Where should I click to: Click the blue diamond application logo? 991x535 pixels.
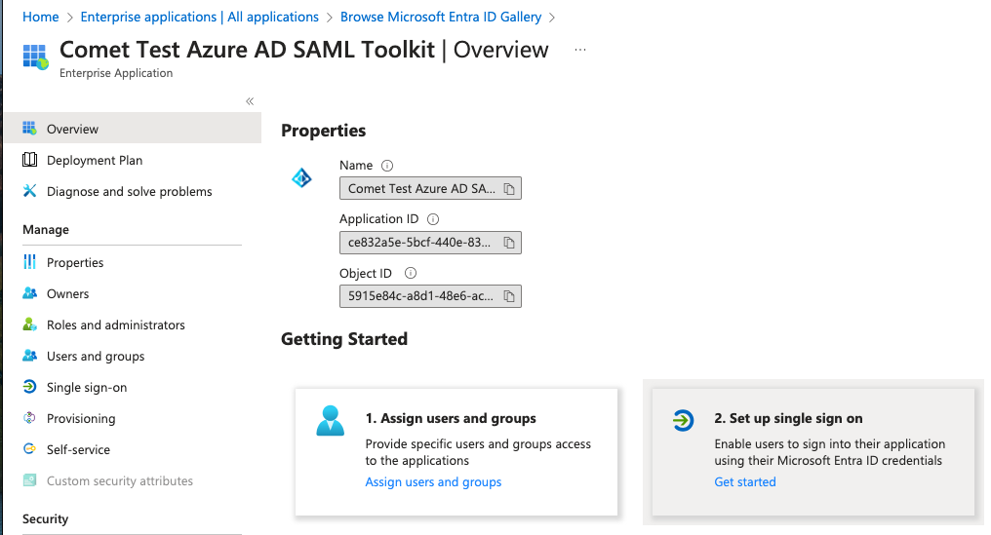pyautogui.click(x=301, y=178)
